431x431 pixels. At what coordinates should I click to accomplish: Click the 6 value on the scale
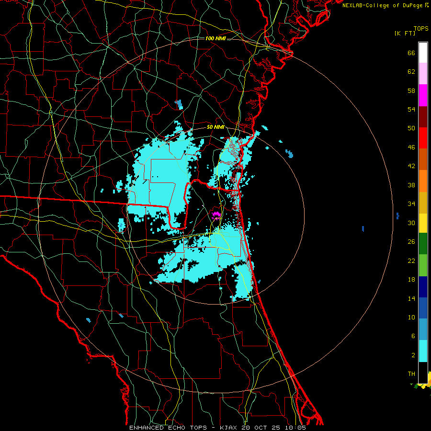click(x=413, y=336)
